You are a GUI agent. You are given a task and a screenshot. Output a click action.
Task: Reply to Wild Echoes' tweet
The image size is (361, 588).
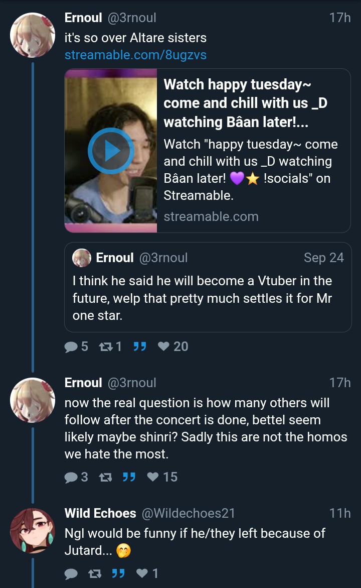[x=71, y=573]
